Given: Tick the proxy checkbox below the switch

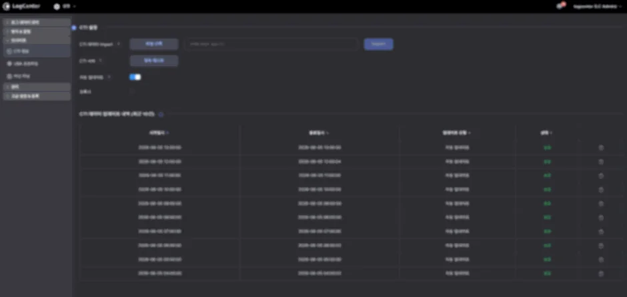Looking at the screenshot, I should click(x=132, y=91).
